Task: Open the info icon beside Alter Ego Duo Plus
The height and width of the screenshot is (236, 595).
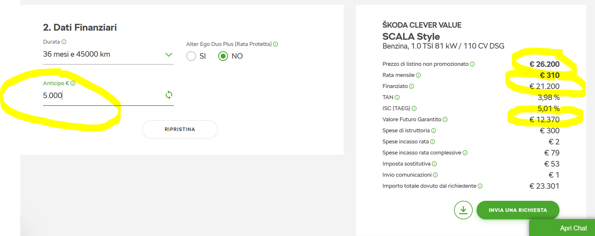Action: (276, 44)
